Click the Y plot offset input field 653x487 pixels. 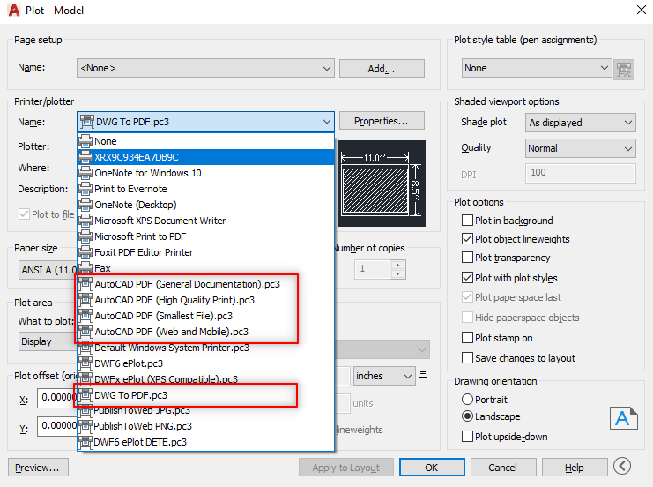click(57, 426)
